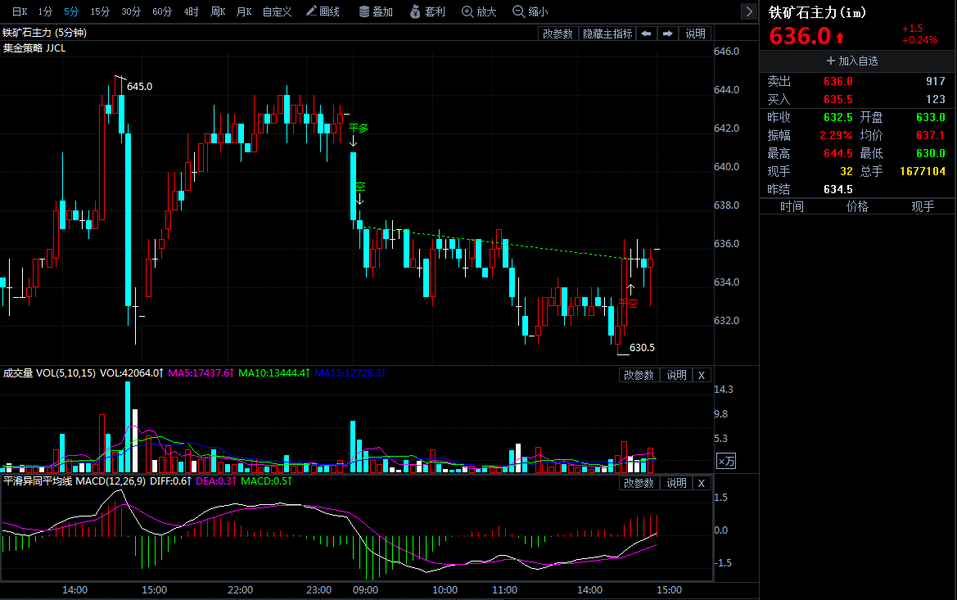Close the volume indicator panel
This screenshot has width=957, height=600.
[701, 375]
